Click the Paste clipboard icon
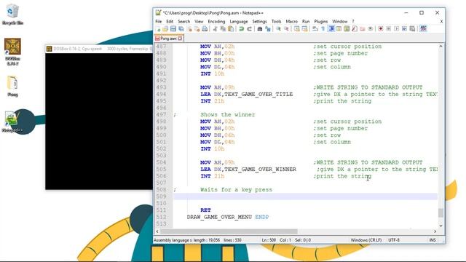 (231, 29)
